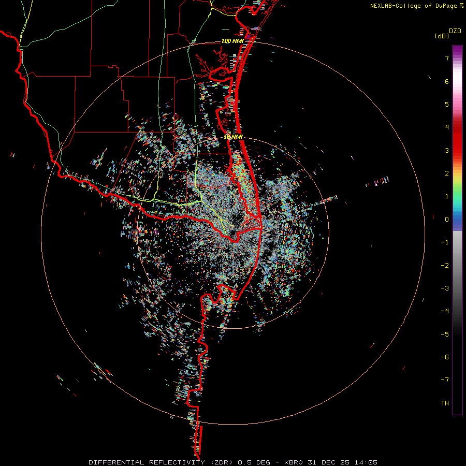
Task: Click the -6 value on the color scale
Action: (x=445, y=357)
